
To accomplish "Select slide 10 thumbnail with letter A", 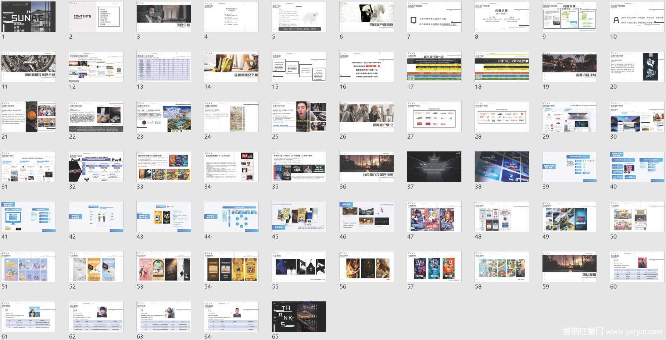I will [x=637, y=17].
